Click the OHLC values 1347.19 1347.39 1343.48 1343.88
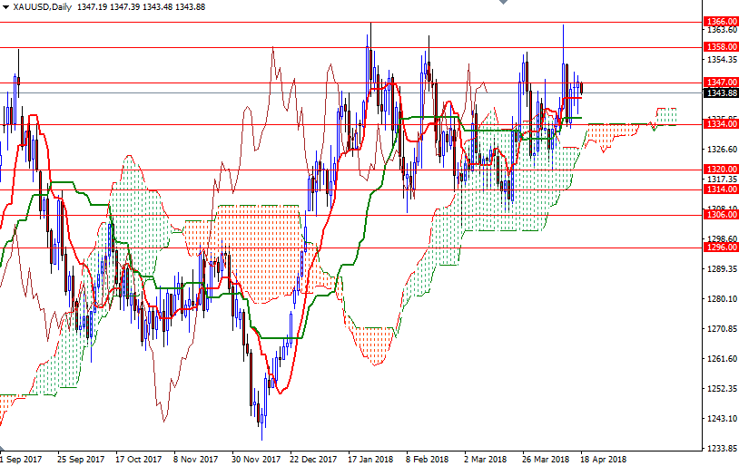The image size is (739, 466). 141,7
